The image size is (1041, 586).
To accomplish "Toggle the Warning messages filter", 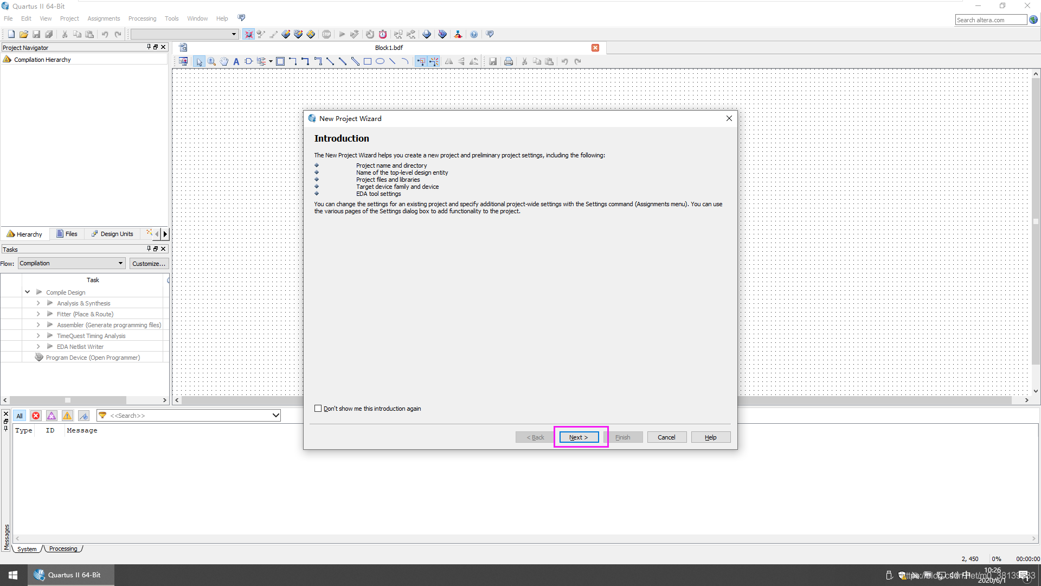I will pyautogui.click(x=67, y=416).
